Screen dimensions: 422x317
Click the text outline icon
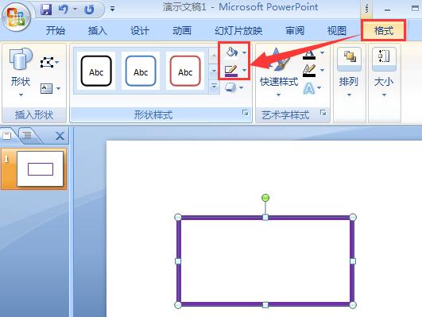pos(309,71)
